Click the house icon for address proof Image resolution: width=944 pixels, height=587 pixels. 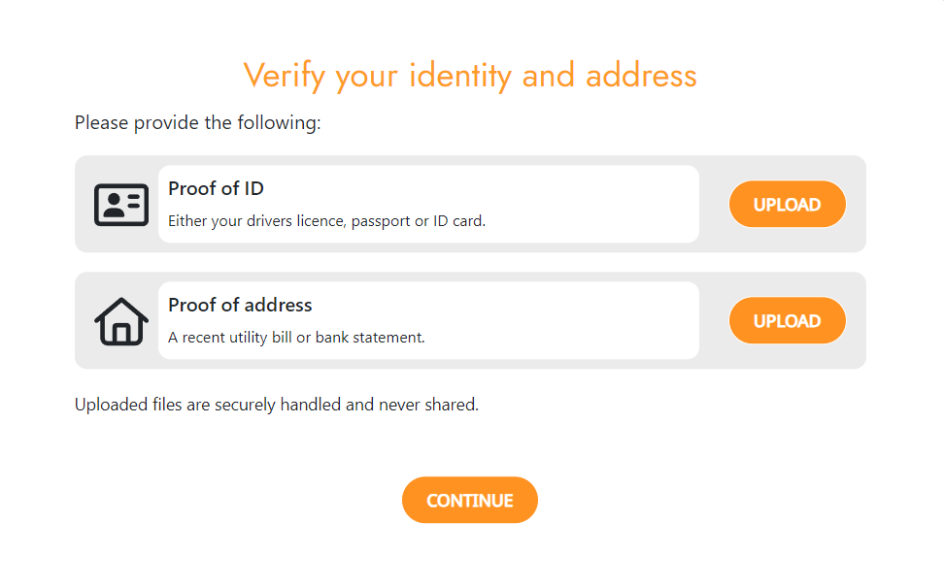121,321
